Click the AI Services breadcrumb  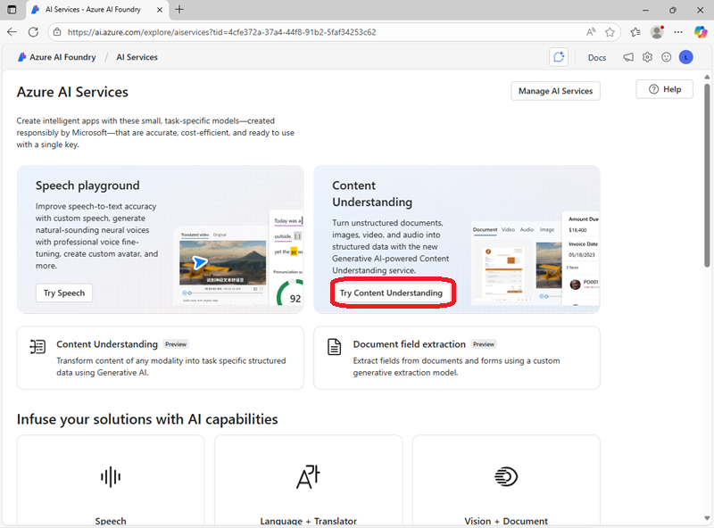137,57
